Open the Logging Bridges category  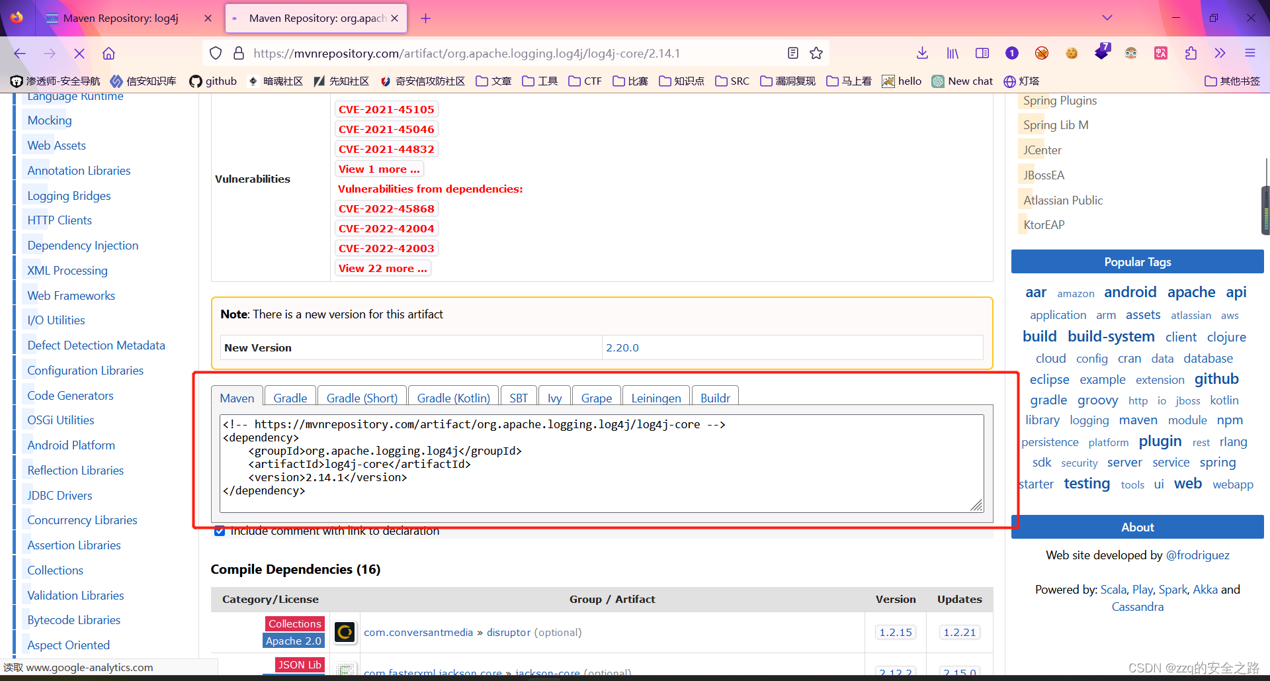(69, 195)
